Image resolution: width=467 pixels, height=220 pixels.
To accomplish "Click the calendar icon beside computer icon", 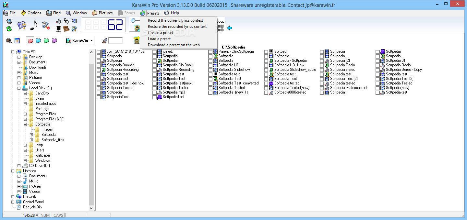I will (17, 41).
